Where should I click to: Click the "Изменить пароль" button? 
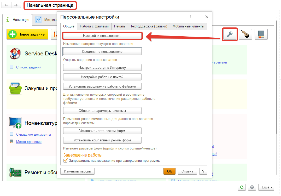pyautogui.click(x=77, y=171)
